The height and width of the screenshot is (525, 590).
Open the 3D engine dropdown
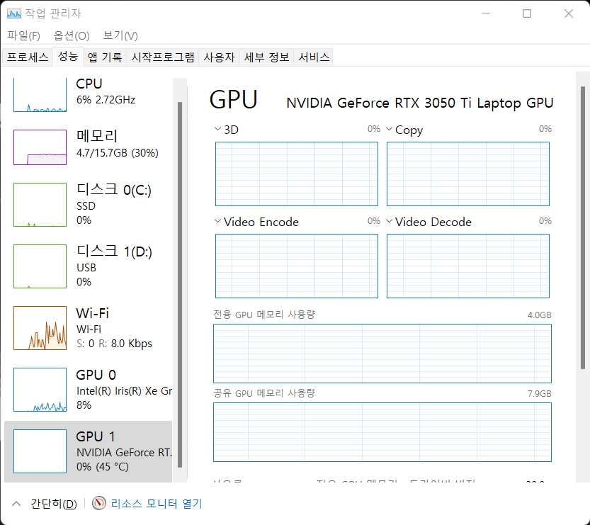(217, 130)
